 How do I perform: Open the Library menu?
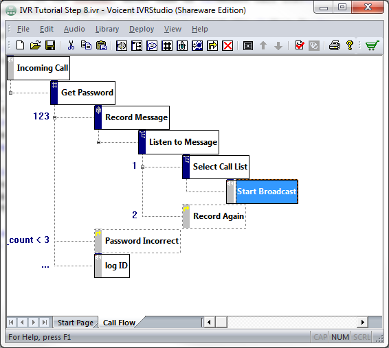107,29
